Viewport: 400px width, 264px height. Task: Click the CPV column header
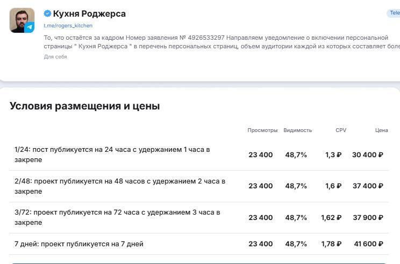coord(341,130)
